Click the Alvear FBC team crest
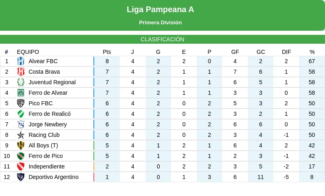The height and width of the screenshot is (196, 325). [21, 61]
